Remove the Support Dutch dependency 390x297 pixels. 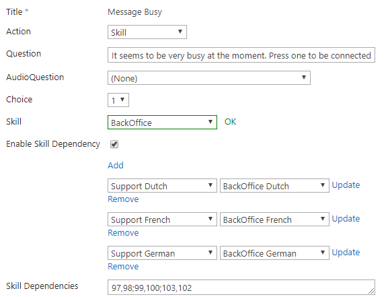(123, 199)
